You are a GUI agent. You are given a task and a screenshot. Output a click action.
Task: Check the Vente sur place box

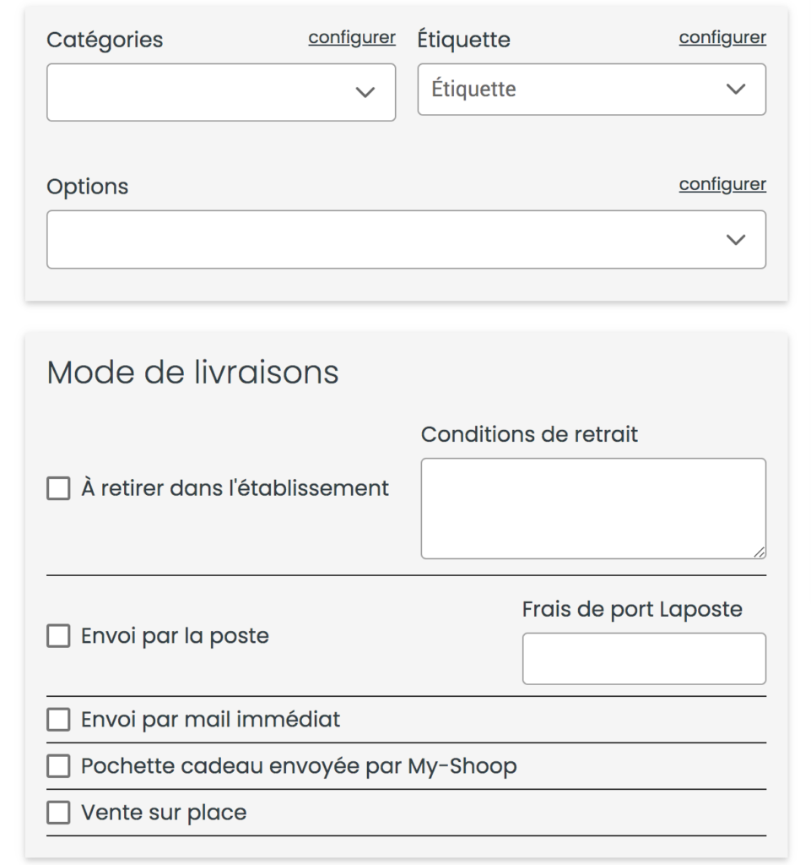coord(58,812)
